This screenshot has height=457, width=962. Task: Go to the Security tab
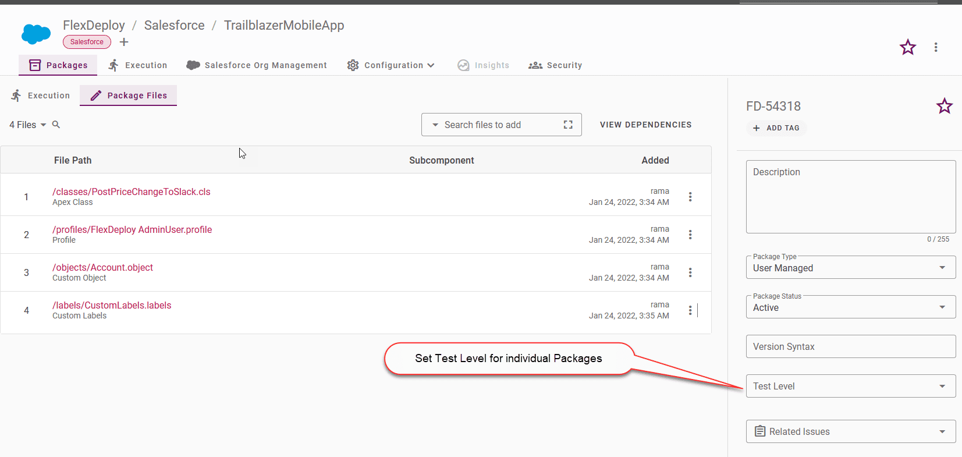[555, 65]
